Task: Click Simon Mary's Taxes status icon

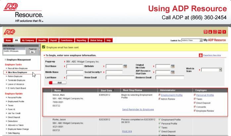Action: 195,99
